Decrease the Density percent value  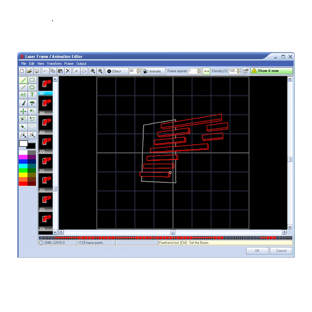coord(238,72)
